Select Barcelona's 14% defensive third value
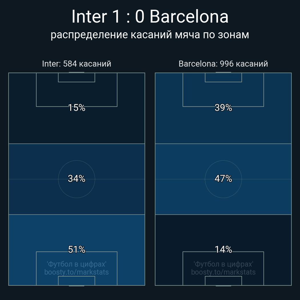 point(223,249)
